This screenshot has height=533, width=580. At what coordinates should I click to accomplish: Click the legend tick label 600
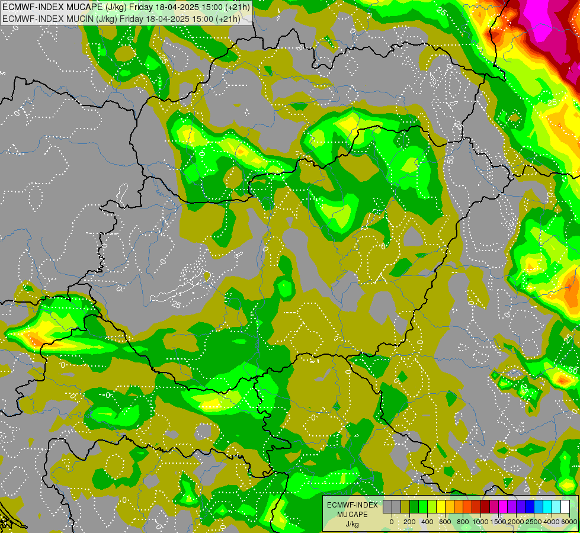click(x=445, y=522)
